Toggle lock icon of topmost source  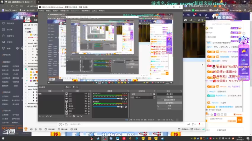point(89,94)
